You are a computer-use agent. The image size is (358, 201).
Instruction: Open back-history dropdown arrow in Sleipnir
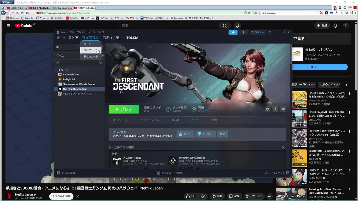tap(13, 13)
